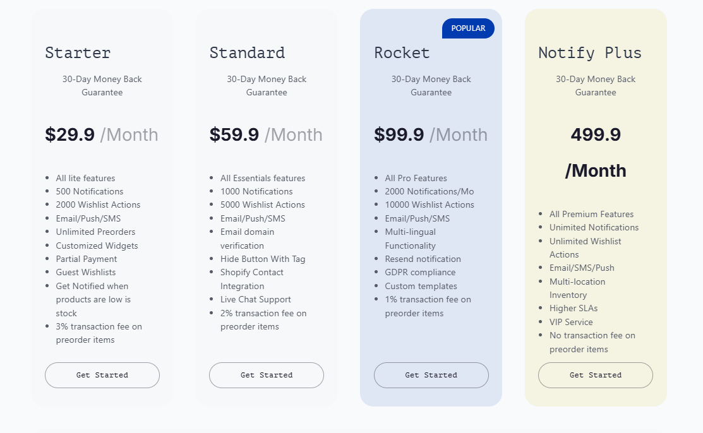Click the POPULAR badge on Rocket card
Image resolution: width=703 pixels, height=433 pixels.
point(468,28)
